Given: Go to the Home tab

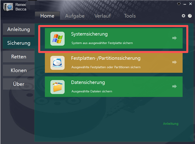Looking at the screenshot, I should tap(47, 16).
